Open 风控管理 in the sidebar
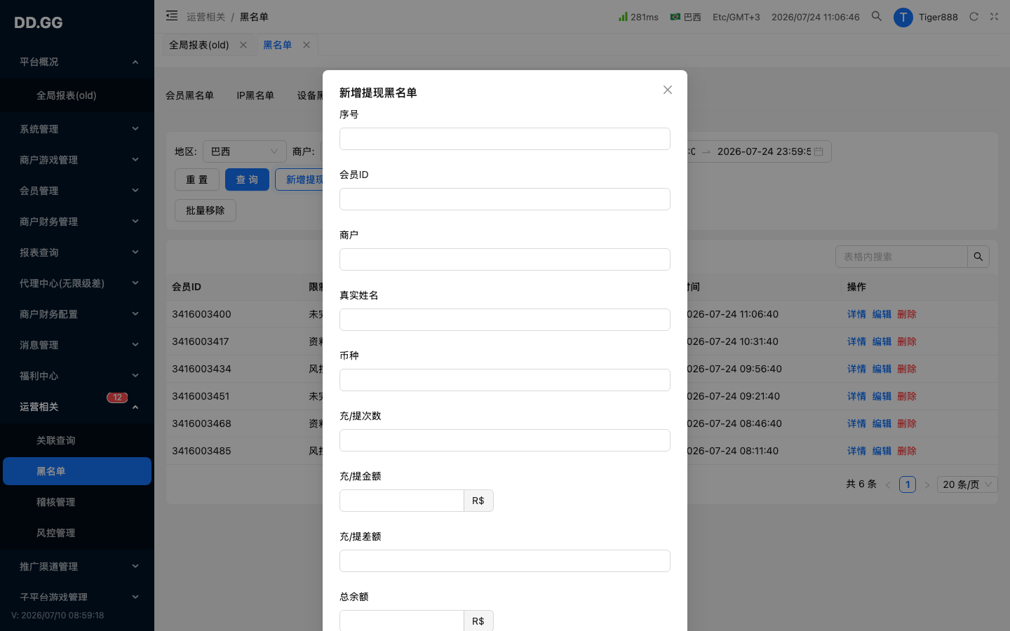 pos(77,533)
